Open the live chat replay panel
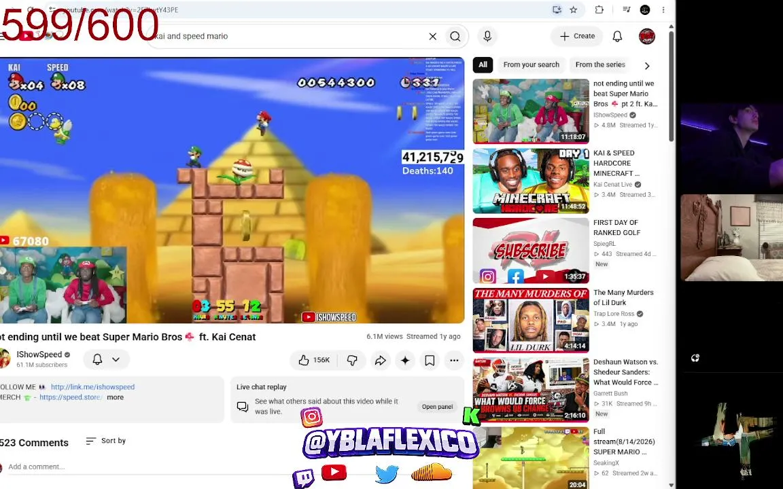 point(437,406)
